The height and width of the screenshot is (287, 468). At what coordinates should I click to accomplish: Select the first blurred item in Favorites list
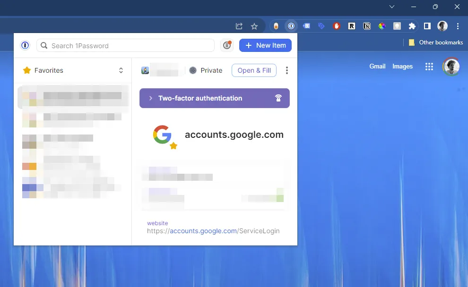(x=73, y=96)
